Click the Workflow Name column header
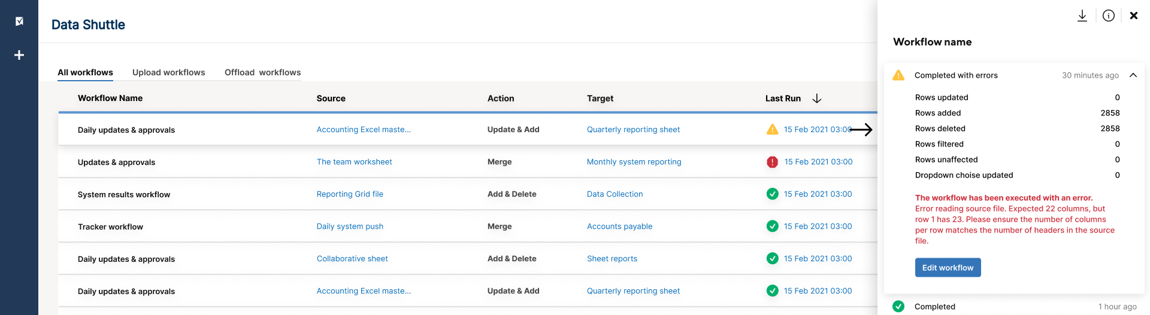 [x=110, y=98]
